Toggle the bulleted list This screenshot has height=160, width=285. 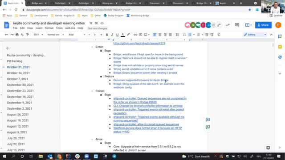[x=190, y=35]
